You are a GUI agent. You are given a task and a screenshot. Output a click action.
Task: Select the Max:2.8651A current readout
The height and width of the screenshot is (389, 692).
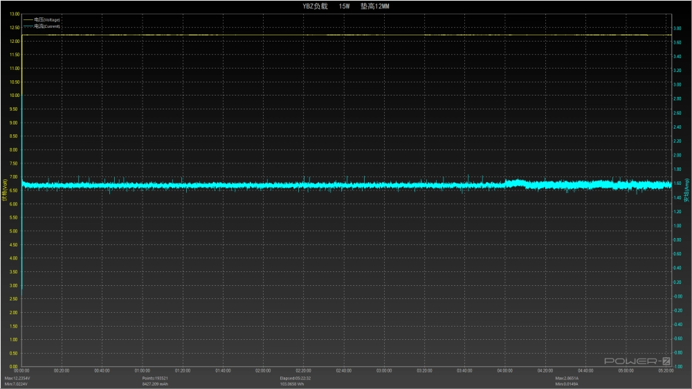click(x=567, y=378)
